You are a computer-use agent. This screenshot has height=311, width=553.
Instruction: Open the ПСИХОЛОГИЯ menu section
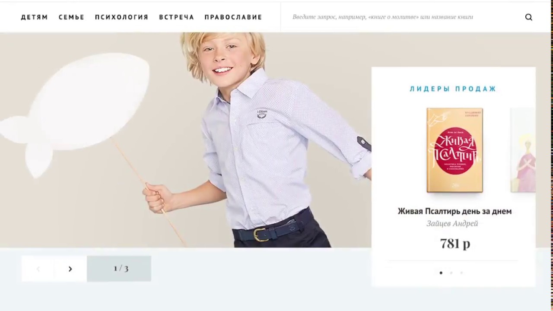[x=122, y=17]
